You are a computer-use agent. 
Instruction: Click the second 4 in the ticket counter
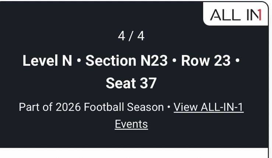(141, 36)
